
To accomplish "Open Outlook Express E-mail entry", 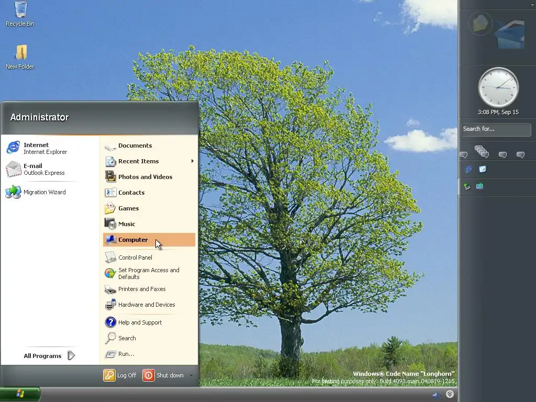I will click(x=36, y=169).
